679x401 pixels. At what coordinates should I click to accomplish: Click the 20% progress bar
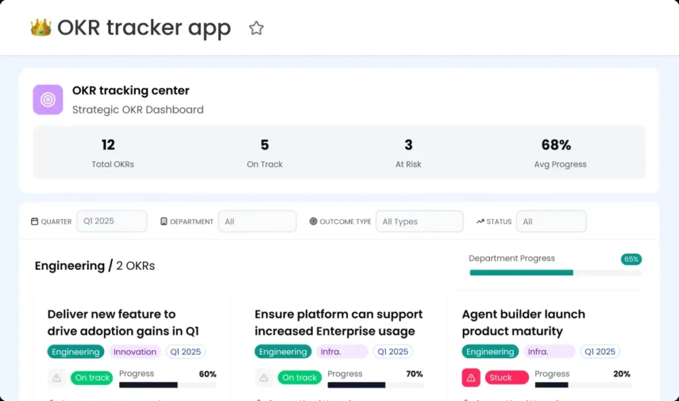click(582, 385)
